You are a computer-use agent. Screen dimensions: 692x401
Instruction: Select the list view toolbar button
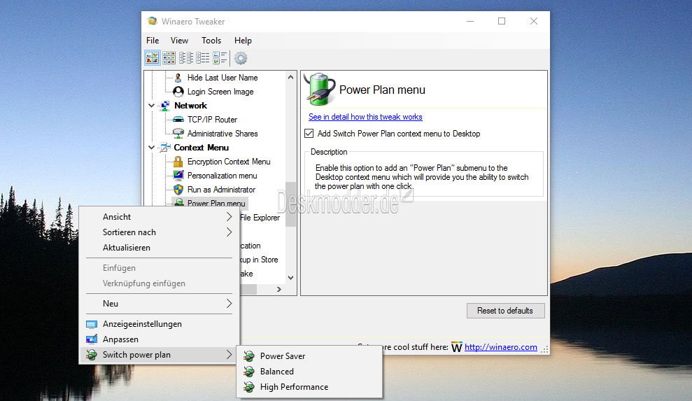203,58
